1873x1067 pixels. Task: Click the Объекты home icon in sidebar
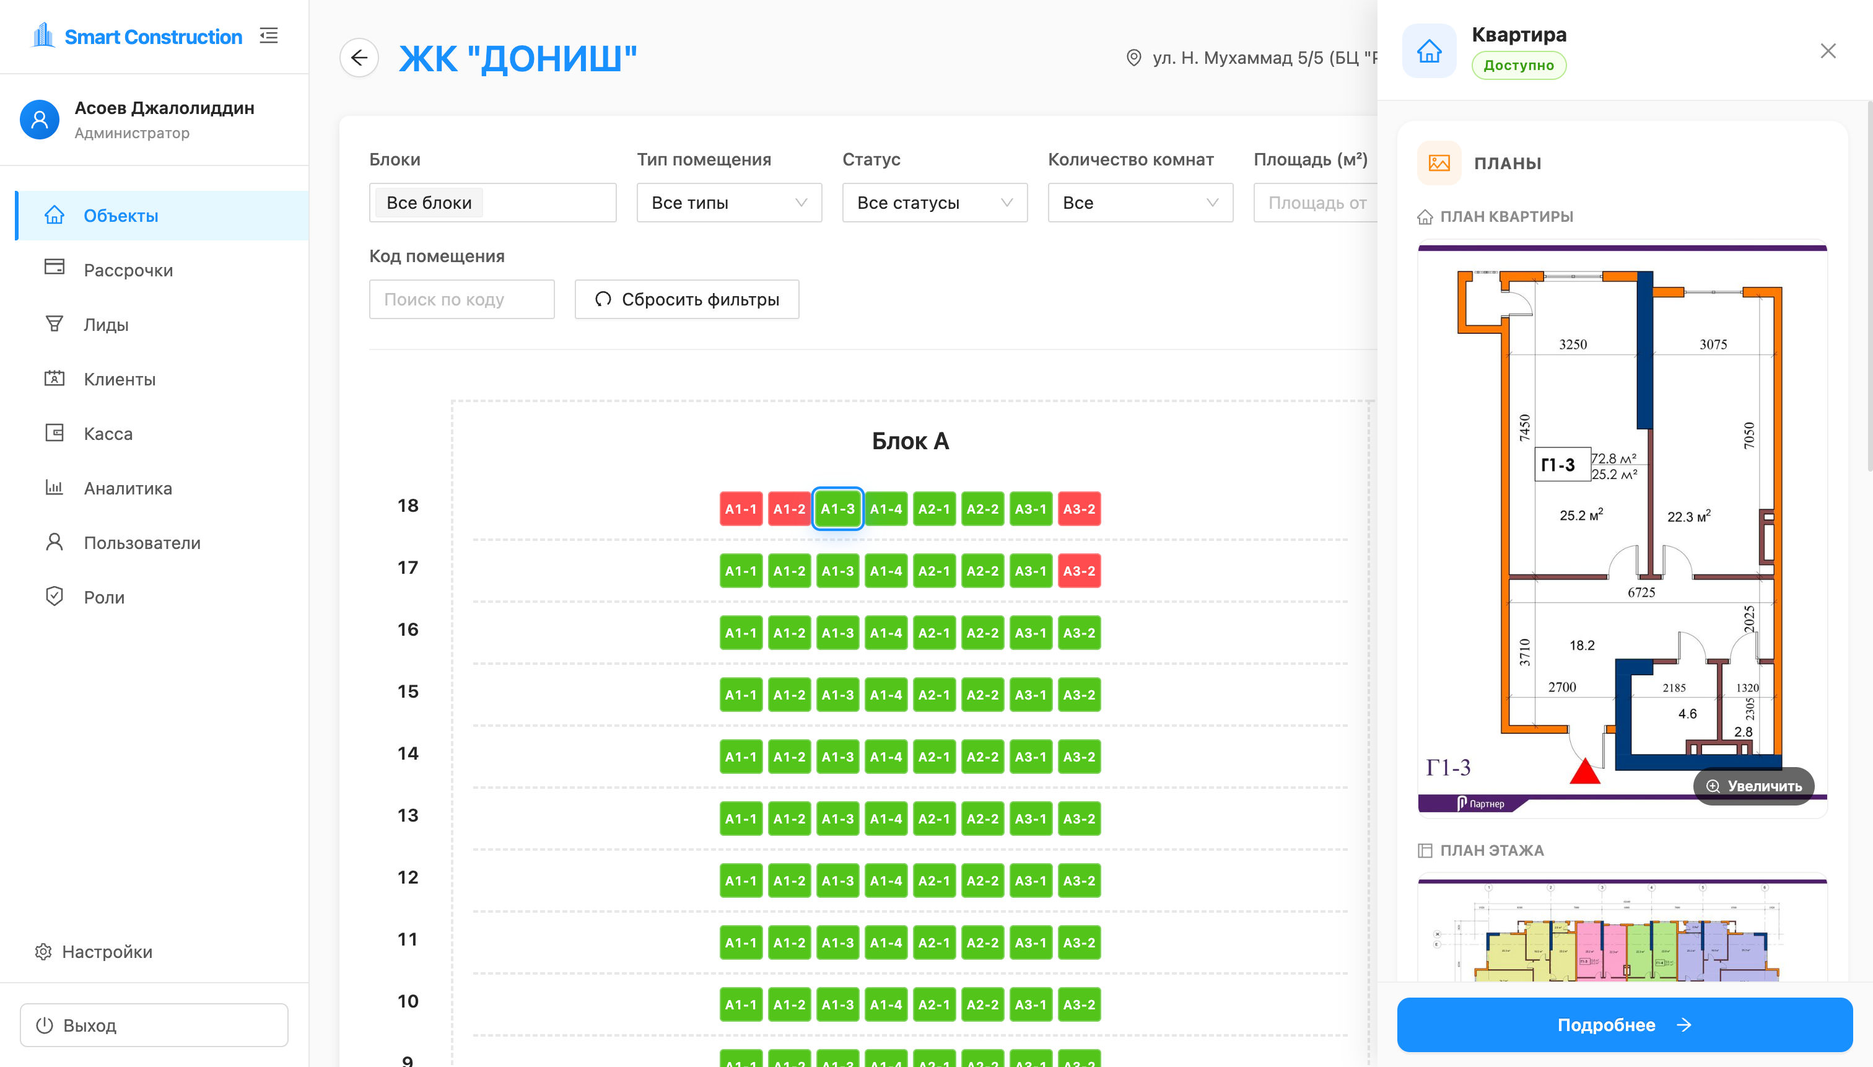(x=55, y=215)
